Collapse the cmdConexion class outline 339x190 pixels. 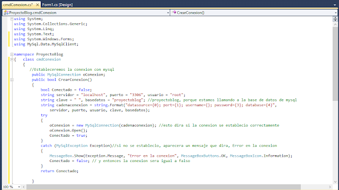point(12,60)
